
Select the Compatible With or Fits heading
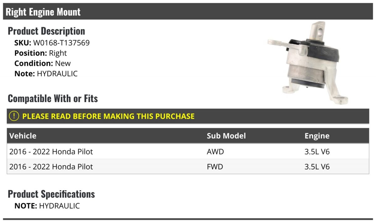point(53,99)
